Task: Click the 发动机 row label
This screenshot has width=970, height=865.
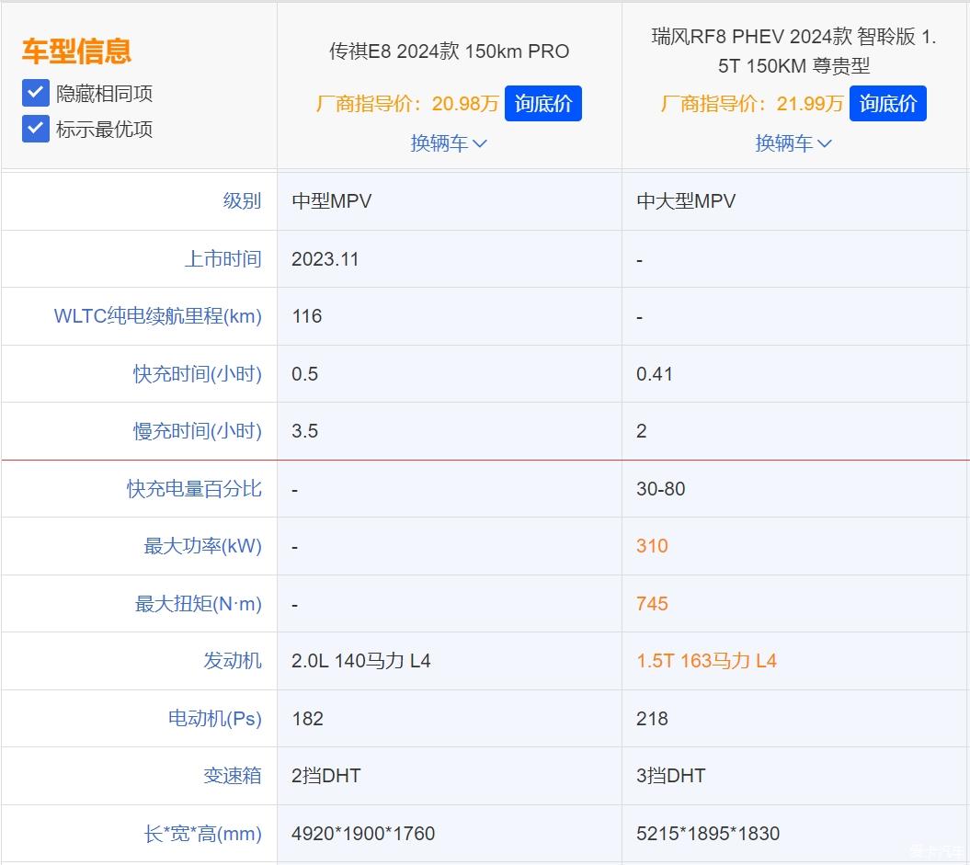Action: pyautogui.click(x=233, y=661)
